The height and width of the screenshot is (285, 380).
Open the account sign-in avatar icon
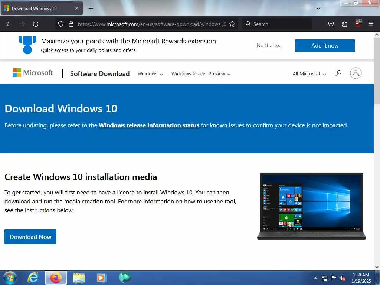click(x=356, y=73)
